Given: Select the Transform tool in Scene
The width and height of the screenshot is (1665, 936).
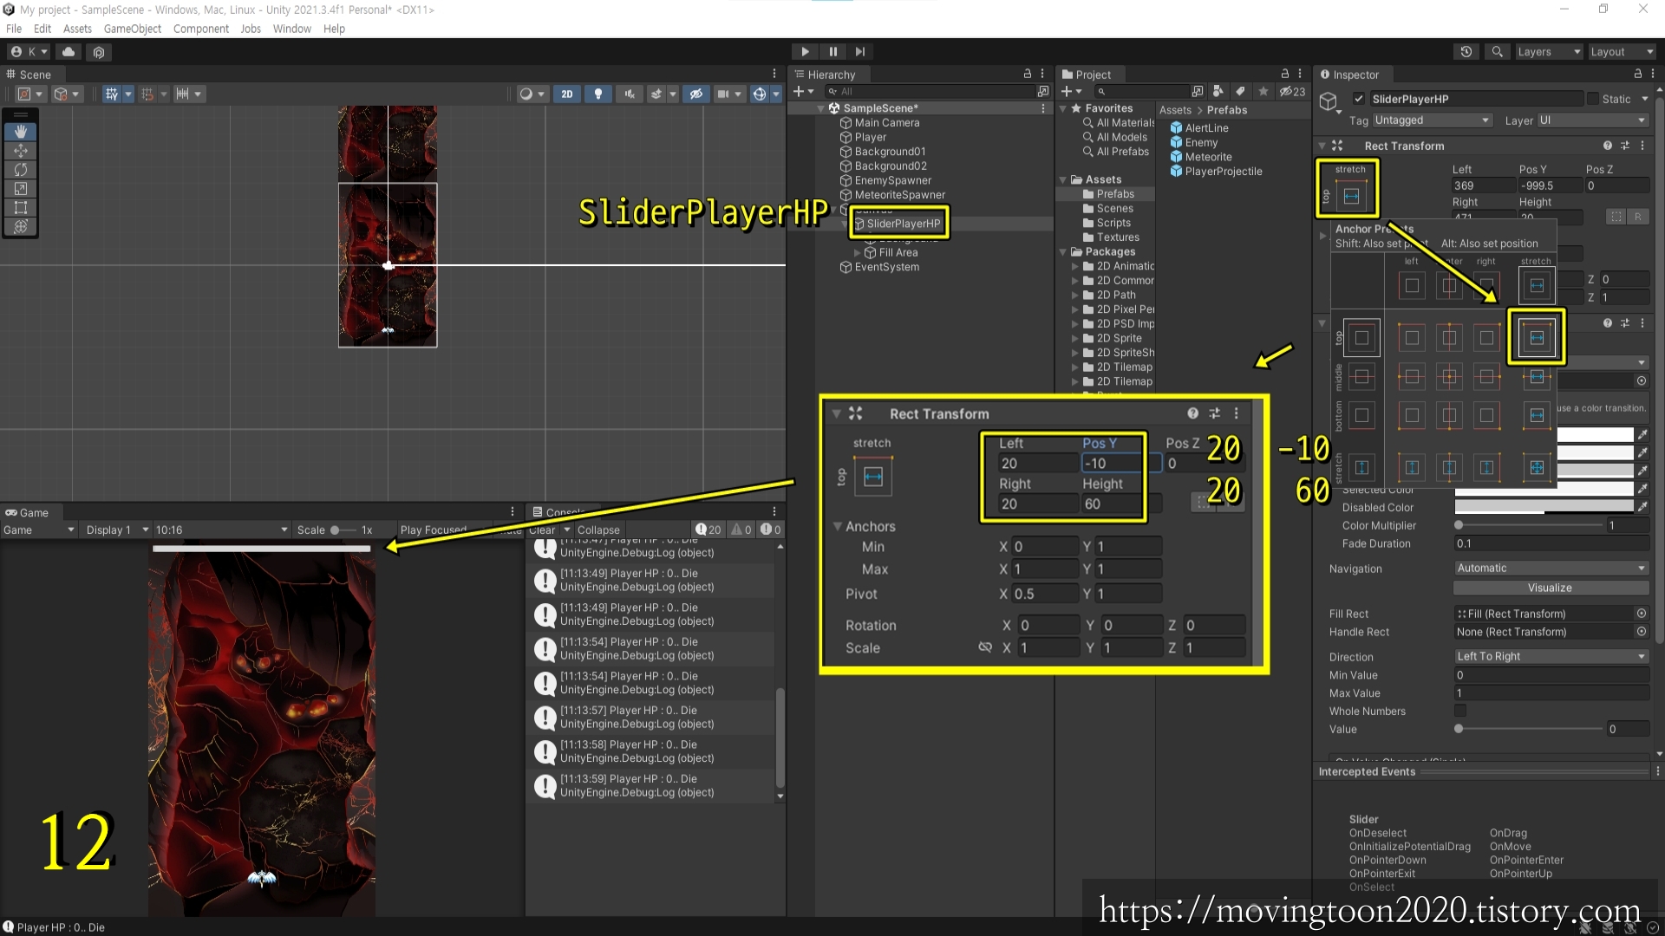Looking at the screenshot, I should click(21, 227).
